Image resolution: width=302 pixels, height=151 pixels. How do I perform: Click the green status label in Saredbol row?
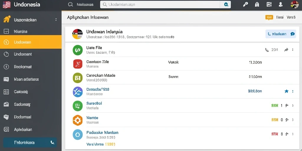point(275,106)
